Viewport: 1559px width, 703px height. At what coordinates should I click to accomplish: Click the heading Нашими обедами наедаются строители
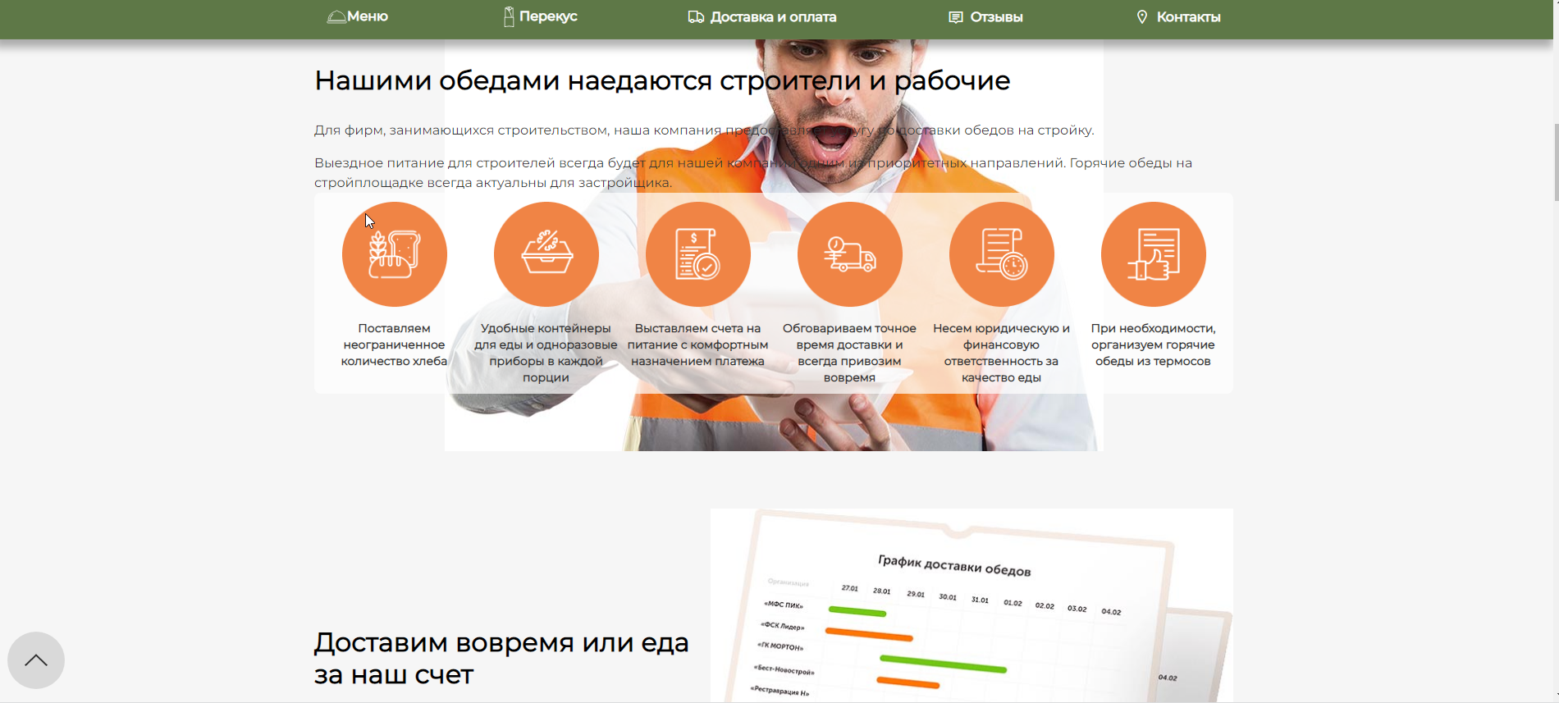pyautogui.click(x=661, y=80)
